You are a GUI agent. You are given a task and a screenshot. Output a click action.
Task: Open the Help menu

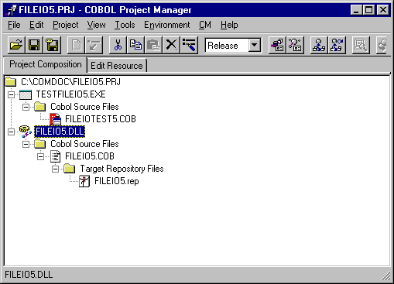(x=229, y=25)
